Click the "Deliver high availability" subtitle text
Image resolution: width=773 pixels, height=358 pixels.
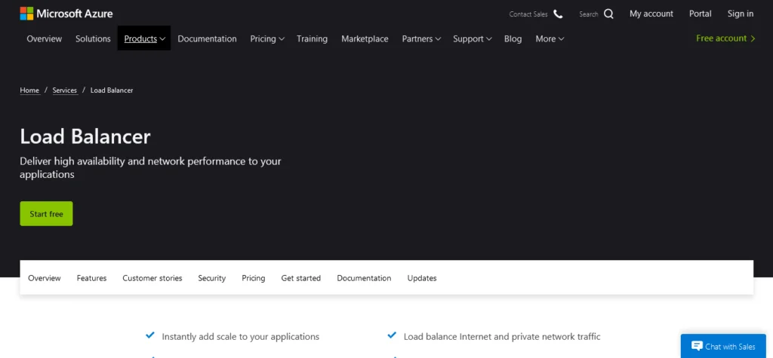[x=150, y=167]
